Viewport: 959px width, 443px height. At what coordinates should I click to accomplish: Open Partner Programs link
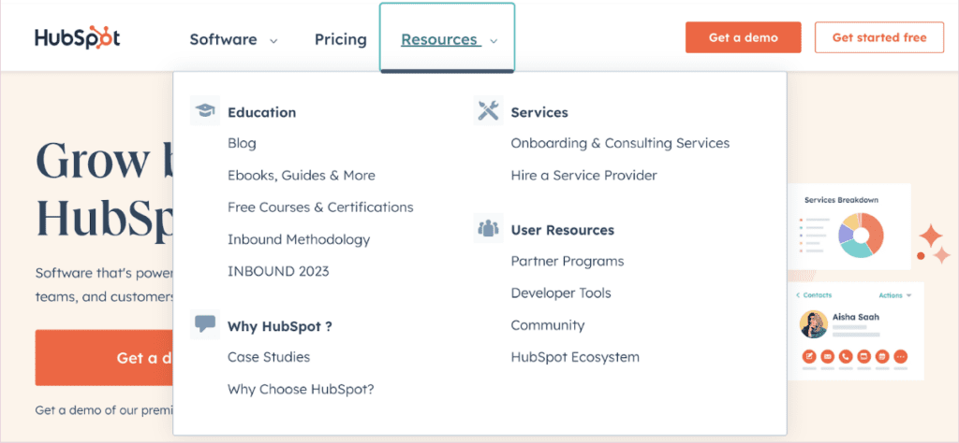pyautogui.click(x=568, y=262)
